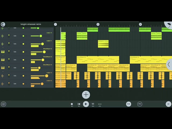Viewport: 172px width, 129px height.
Task: Toggle Solo on the Audio 11 track
Action: tap(15, 44)
